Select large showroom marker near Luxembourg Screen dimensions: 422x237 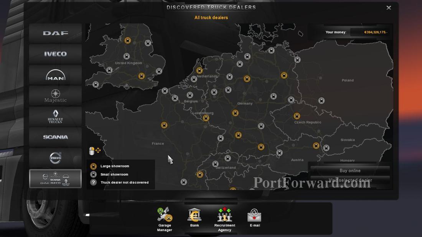(x=206, y=118)
